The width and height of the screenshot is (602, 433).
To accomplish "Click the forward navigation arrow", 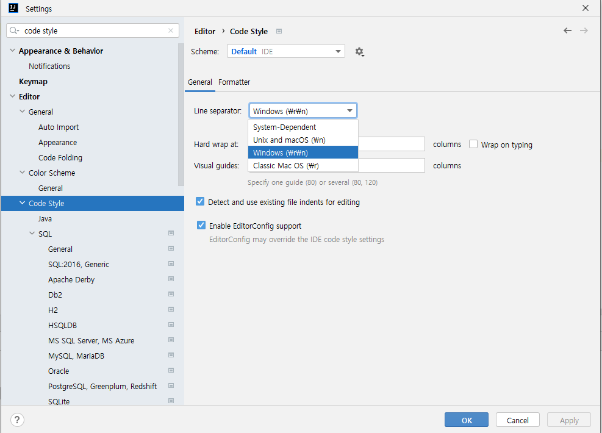I will (584, 30).
